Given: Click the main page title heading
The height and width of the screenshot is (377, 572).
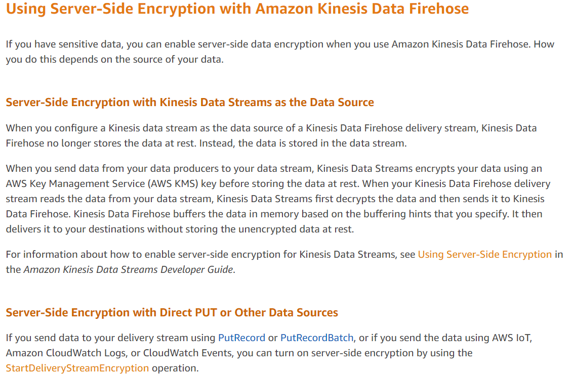Looking at the screenshot, I should click(x=237, y=9).
